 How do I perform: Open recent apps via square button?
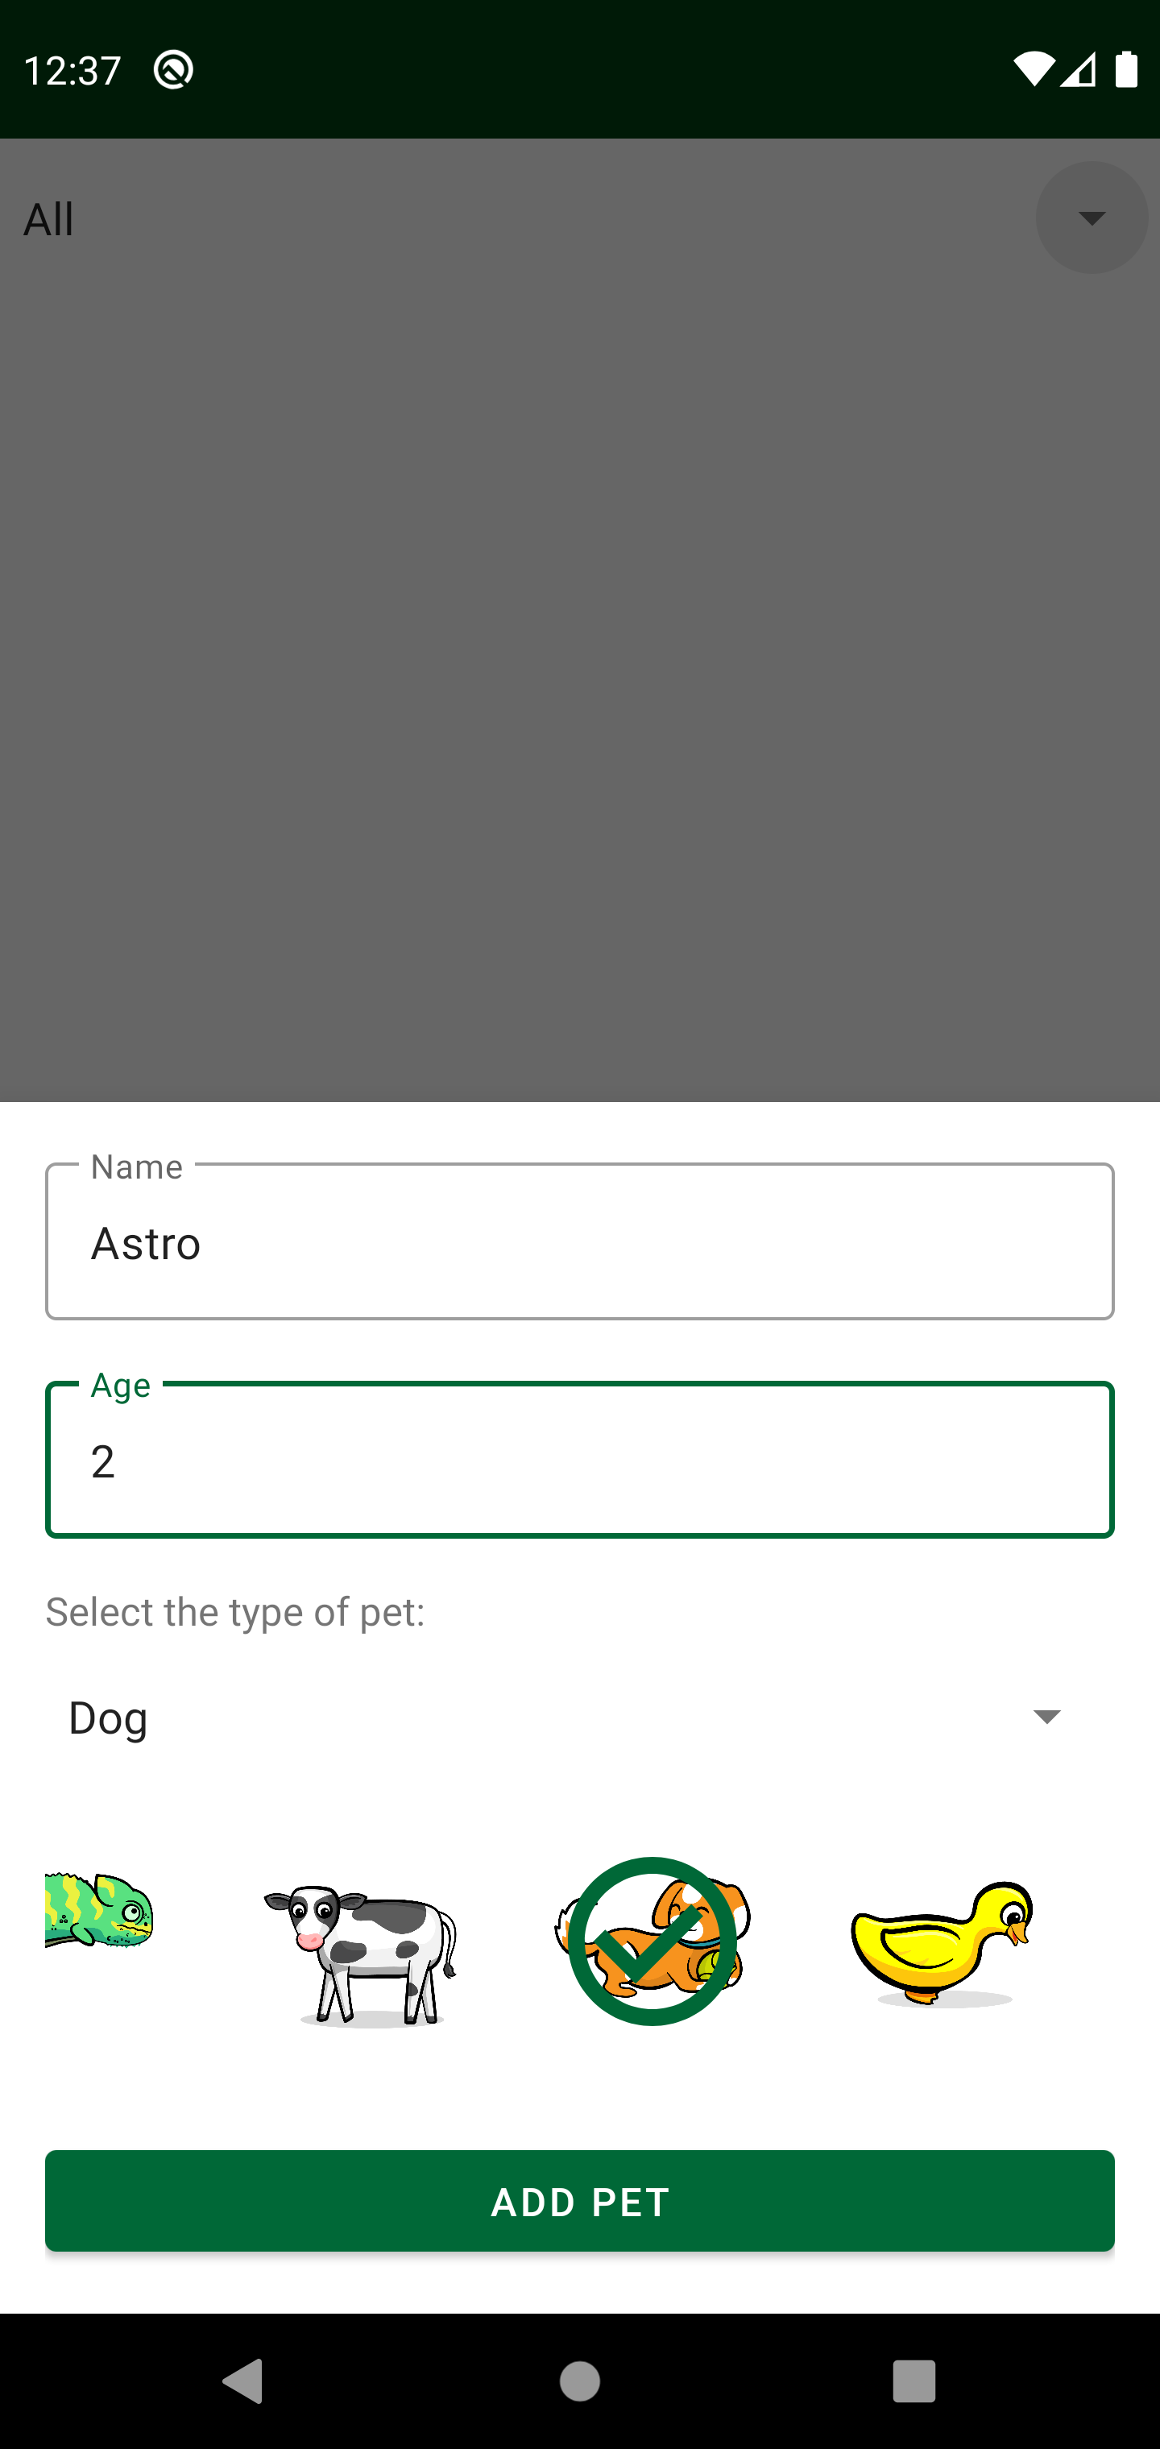913,2381
